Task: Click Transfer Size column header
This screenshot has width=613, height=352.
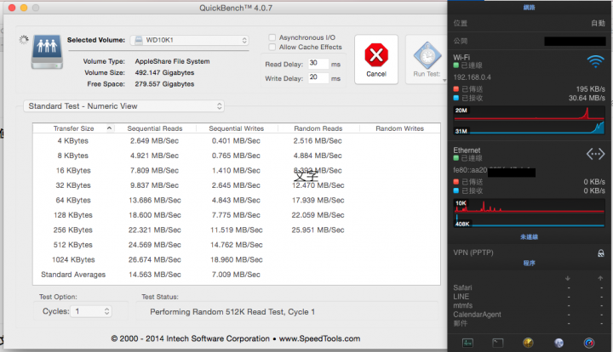Action: pos(73,128)
